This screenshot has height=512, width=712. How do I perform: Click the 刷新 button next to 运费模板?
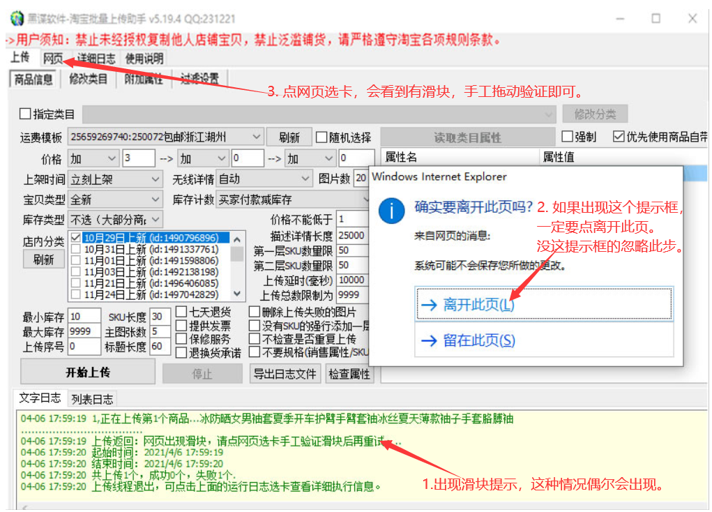(x=289, y=137)
